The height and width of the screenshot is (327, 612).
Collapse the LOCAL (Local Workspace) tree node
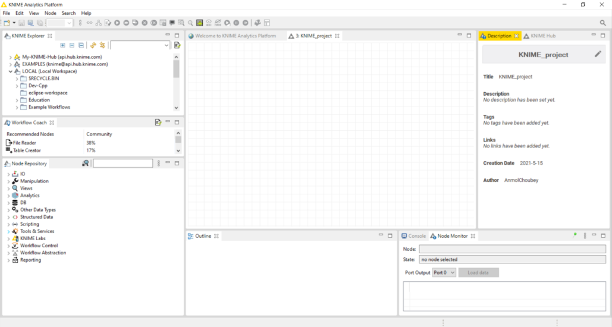click(x=11, y=71)
